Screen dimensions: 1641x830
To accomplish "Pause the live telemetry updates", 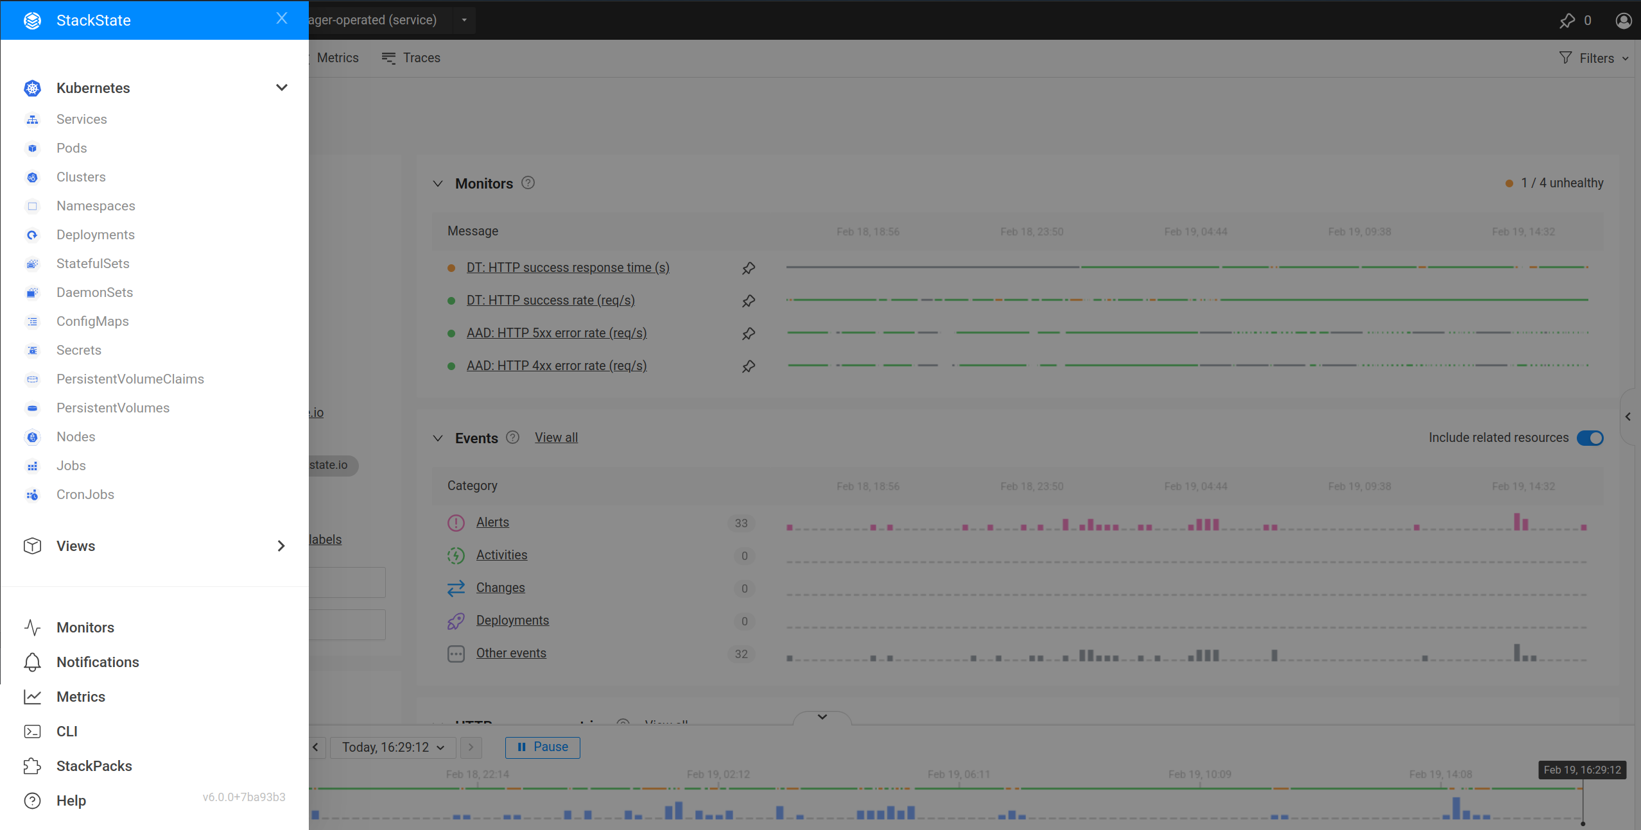I will (542, 747).
